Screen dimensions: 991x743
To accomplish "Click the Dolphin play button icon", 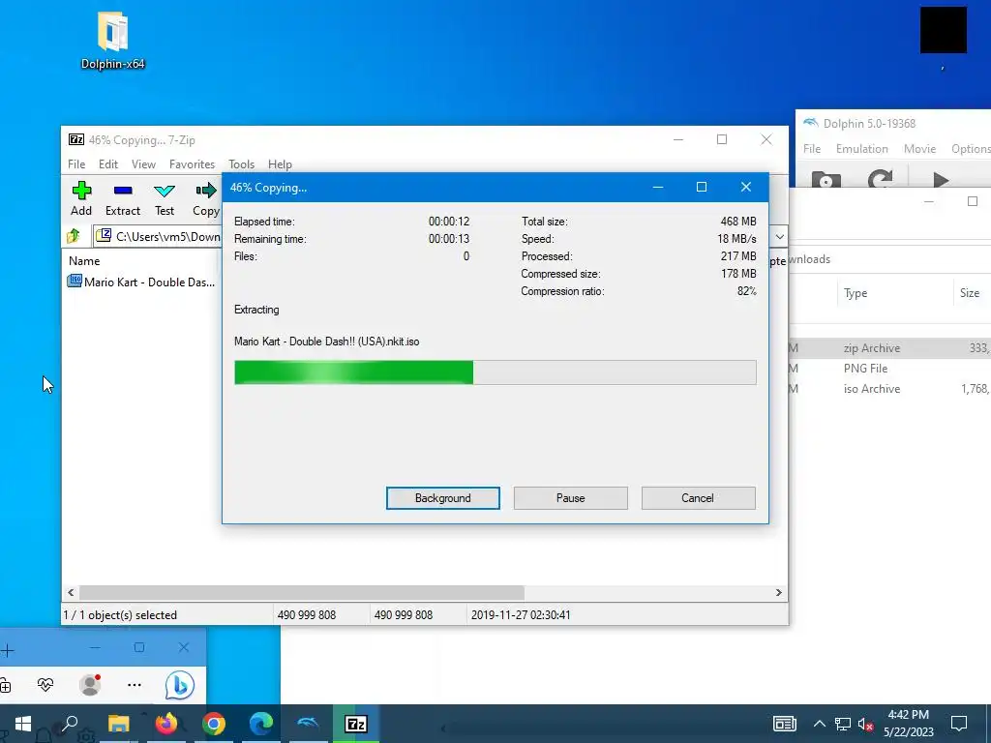I will (941, 181).
